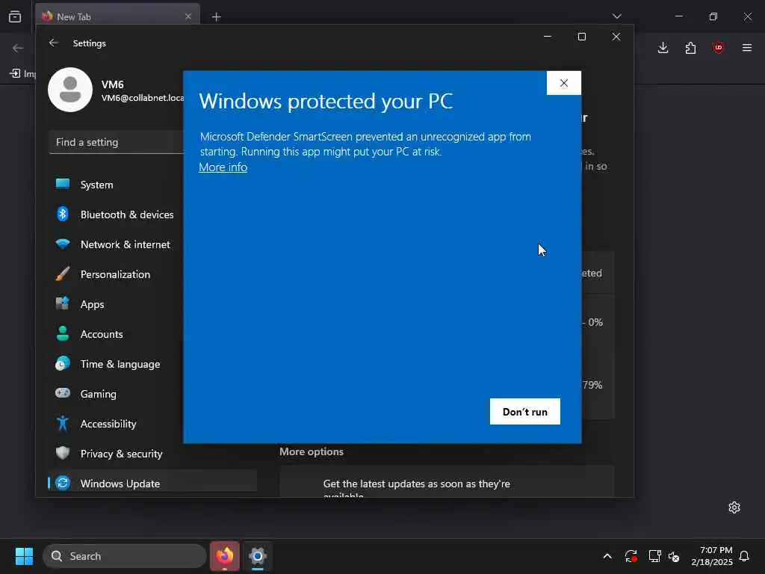Screen dimensions: 765x574
Task: Click the Windows Update tray icon
Action: 631,556
